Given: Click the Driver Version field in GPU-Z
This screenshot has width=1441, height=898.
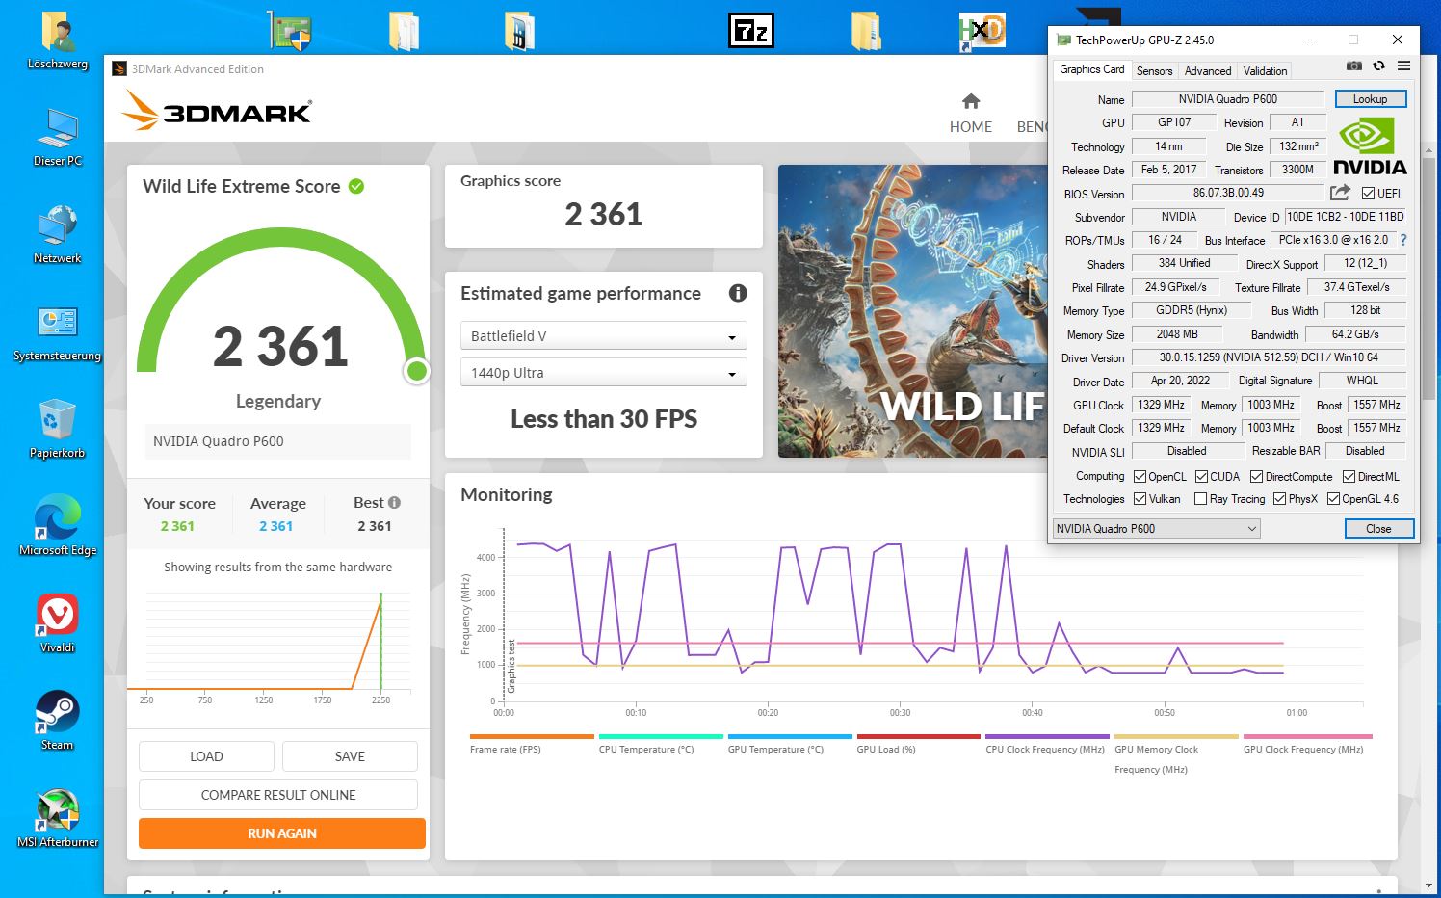Looking at the screenshot, I should point(1269,357).
